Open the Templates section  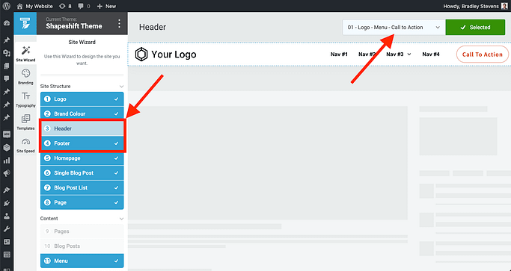[x=25, y=122]
